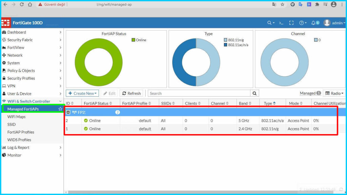
Task: Open the browser profile avatar
Action: (x=334, y=4)
